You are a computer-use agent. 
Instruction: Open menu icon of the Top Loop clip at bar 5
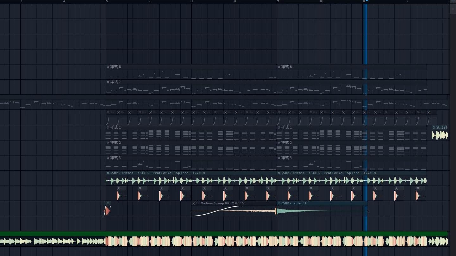[108, 173]
